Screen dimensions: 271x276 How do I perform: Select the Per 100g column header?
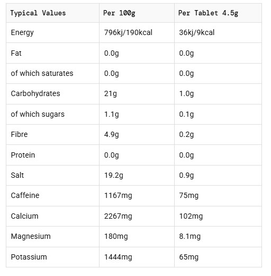pos(119,13)
